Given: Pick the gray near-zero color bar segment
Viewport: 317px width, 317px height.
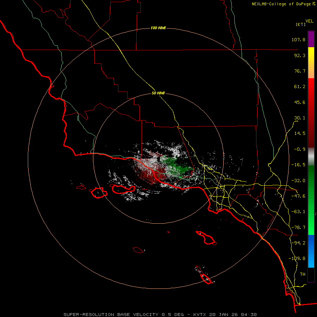Looking at the screenshot, I should click(311, 156).
